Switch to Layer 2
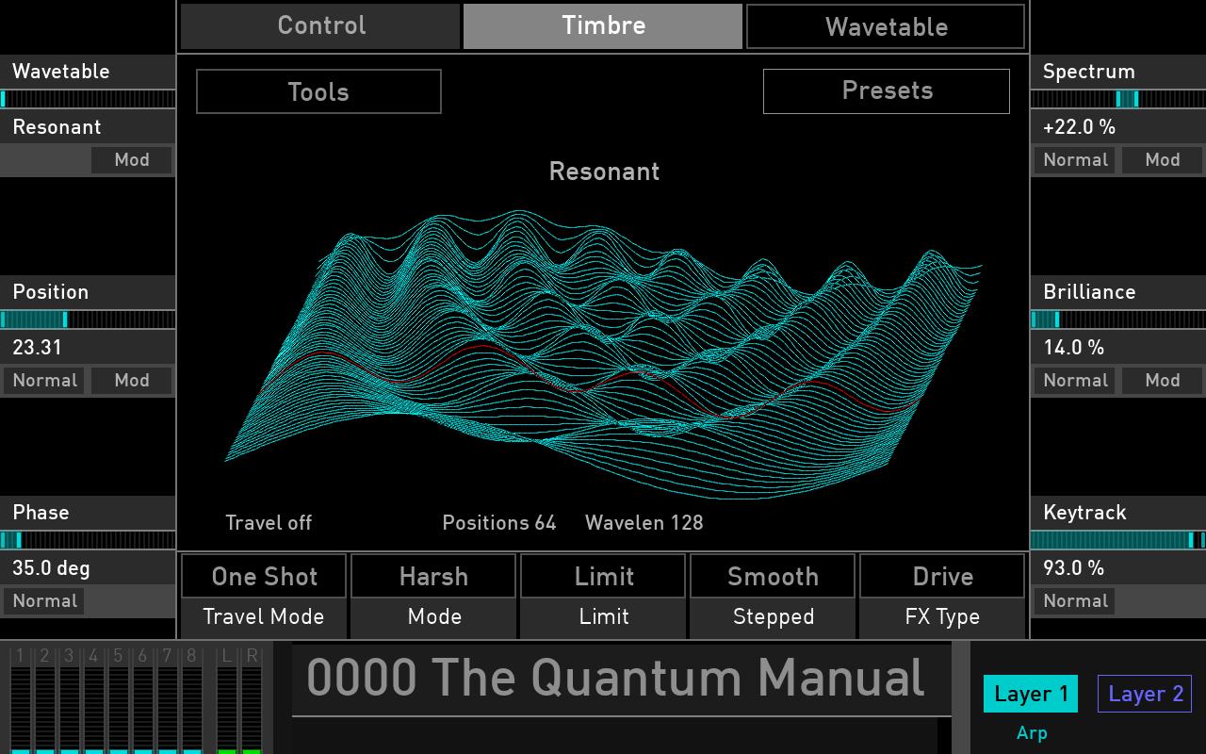The width and height of the screenshot is (1206, 754). pyautogui.click(x=1144, y=694)
